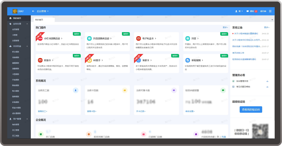Click the back arrow in the top bar
The height and width of the screenshot is (146, 282).
point(33,11)
